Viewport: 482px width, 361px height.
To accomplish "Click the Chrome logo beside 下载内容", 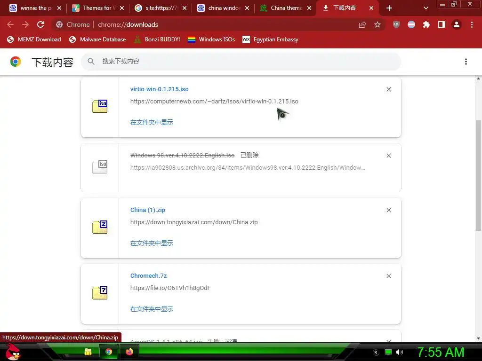I will (x=16, y=62).
